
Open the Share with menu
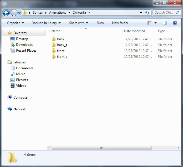[x=79, y=23]
